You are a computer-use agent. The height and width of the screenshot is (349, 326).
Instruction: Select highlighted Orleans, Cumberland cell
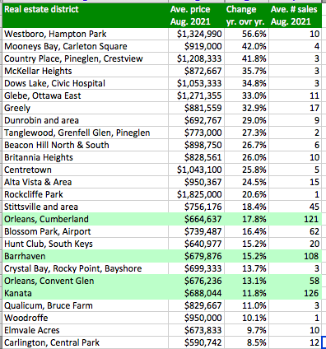86,219
